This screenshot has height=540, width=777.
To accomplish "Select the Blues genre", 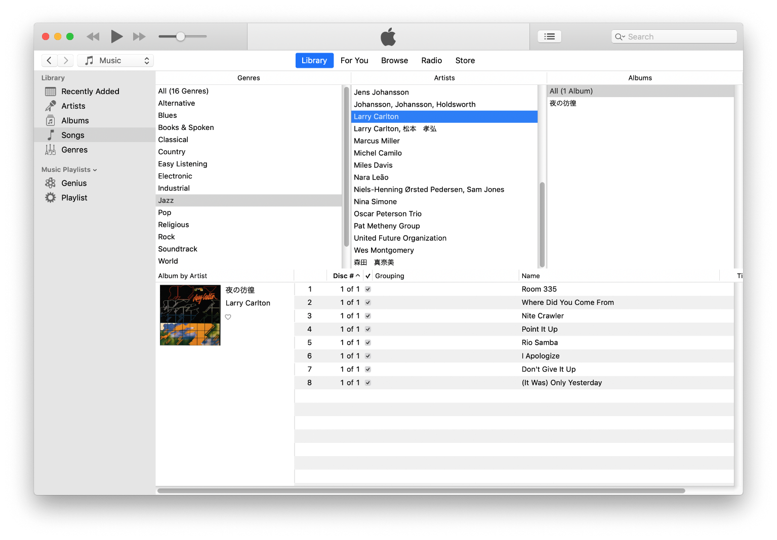I will click(249, 115).
